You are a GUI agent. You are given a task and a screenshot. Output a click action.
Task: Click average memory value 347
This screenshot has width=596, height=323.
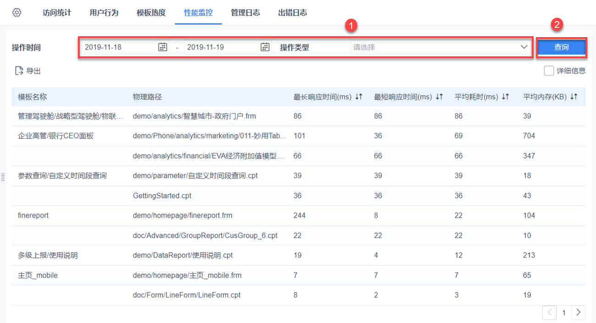(529, 156)
